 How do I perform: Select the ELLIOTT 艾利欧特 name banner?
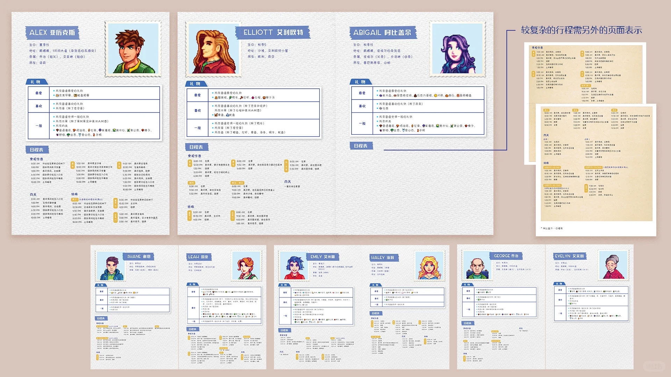pos(273,32)
